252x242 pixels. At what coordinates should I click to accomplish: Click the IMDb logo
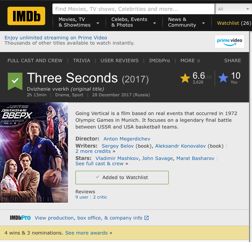click(26, 16)
